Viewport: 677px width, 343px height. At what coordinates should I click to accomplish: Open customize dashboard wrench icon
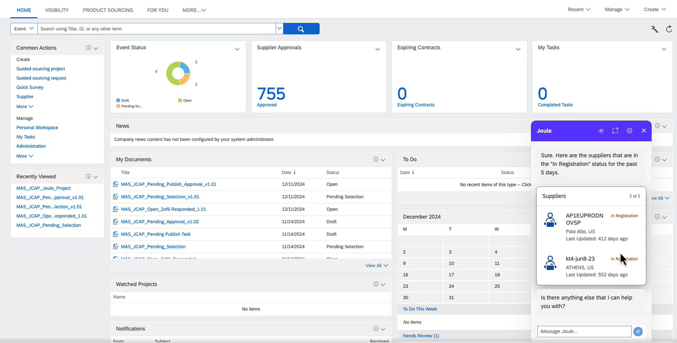(654, 29)
